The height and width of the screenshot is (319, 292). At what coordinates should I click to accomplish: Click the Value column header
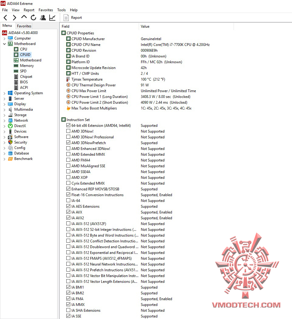186,26
